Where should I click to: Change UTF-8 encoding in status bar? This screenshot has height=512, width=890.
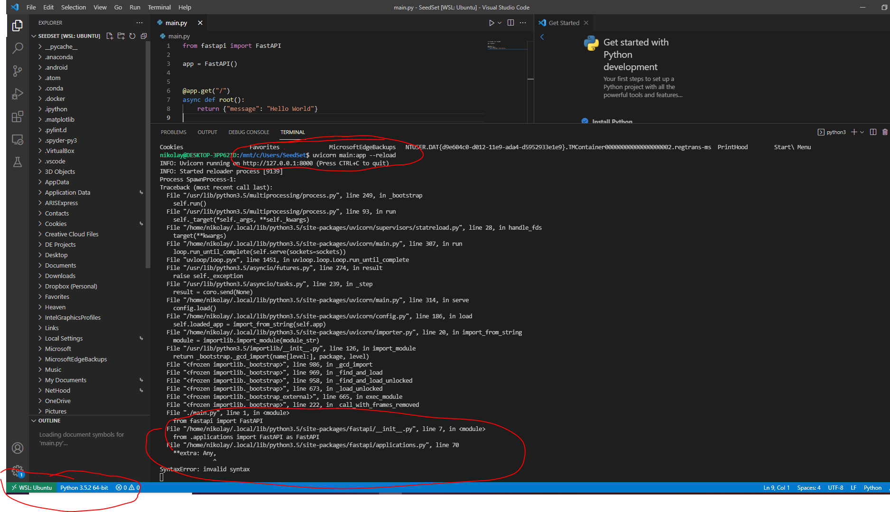(835, 488)
